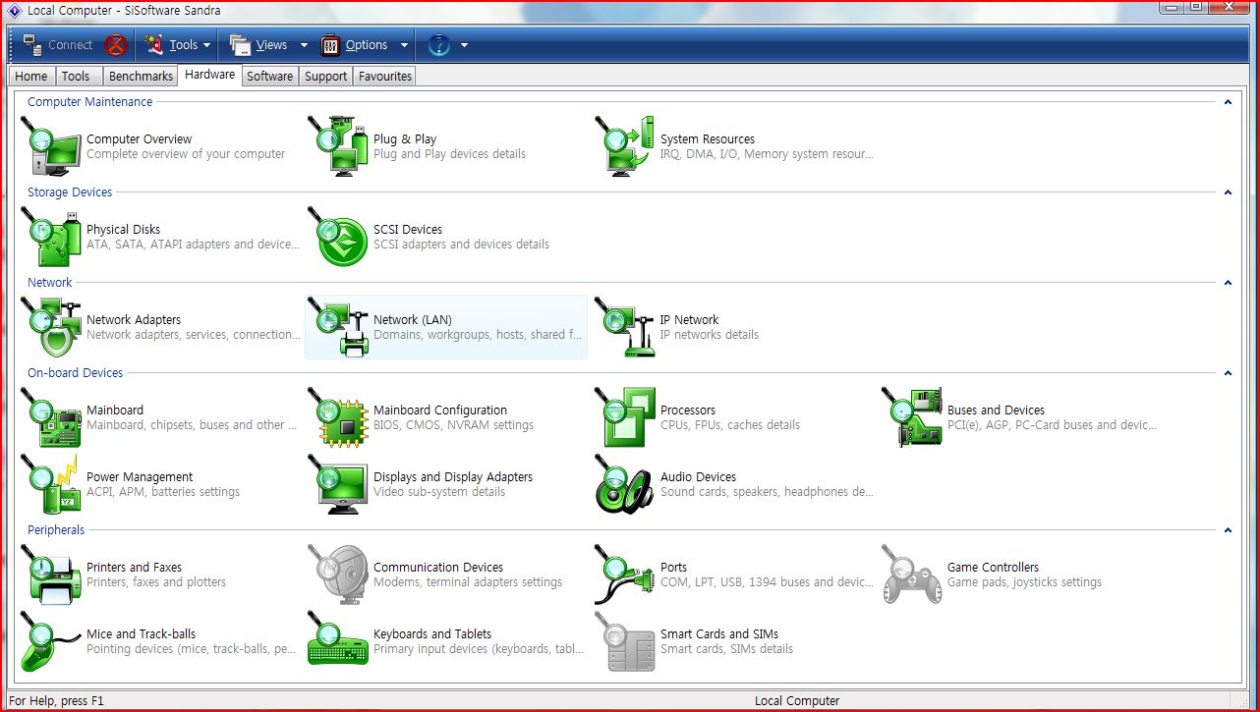
Task: Open the Printers and Faxes icon
Action: [x=51, y=575]
